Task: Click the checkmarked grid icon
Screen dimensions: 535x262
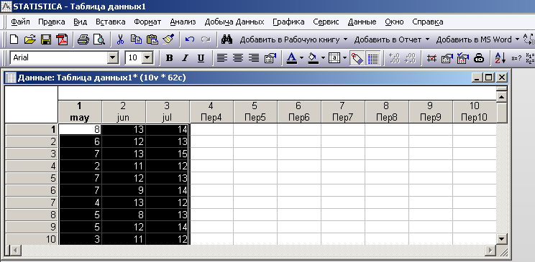Action: click(463, 58)
